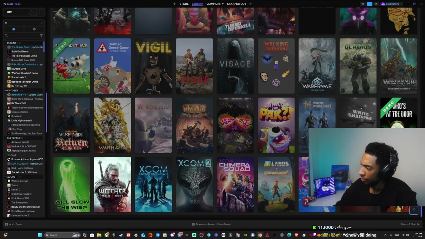The height and width of the screenshot is (239, 425).
Task: Open the VIGIL game cover
Action: point(153,66)
